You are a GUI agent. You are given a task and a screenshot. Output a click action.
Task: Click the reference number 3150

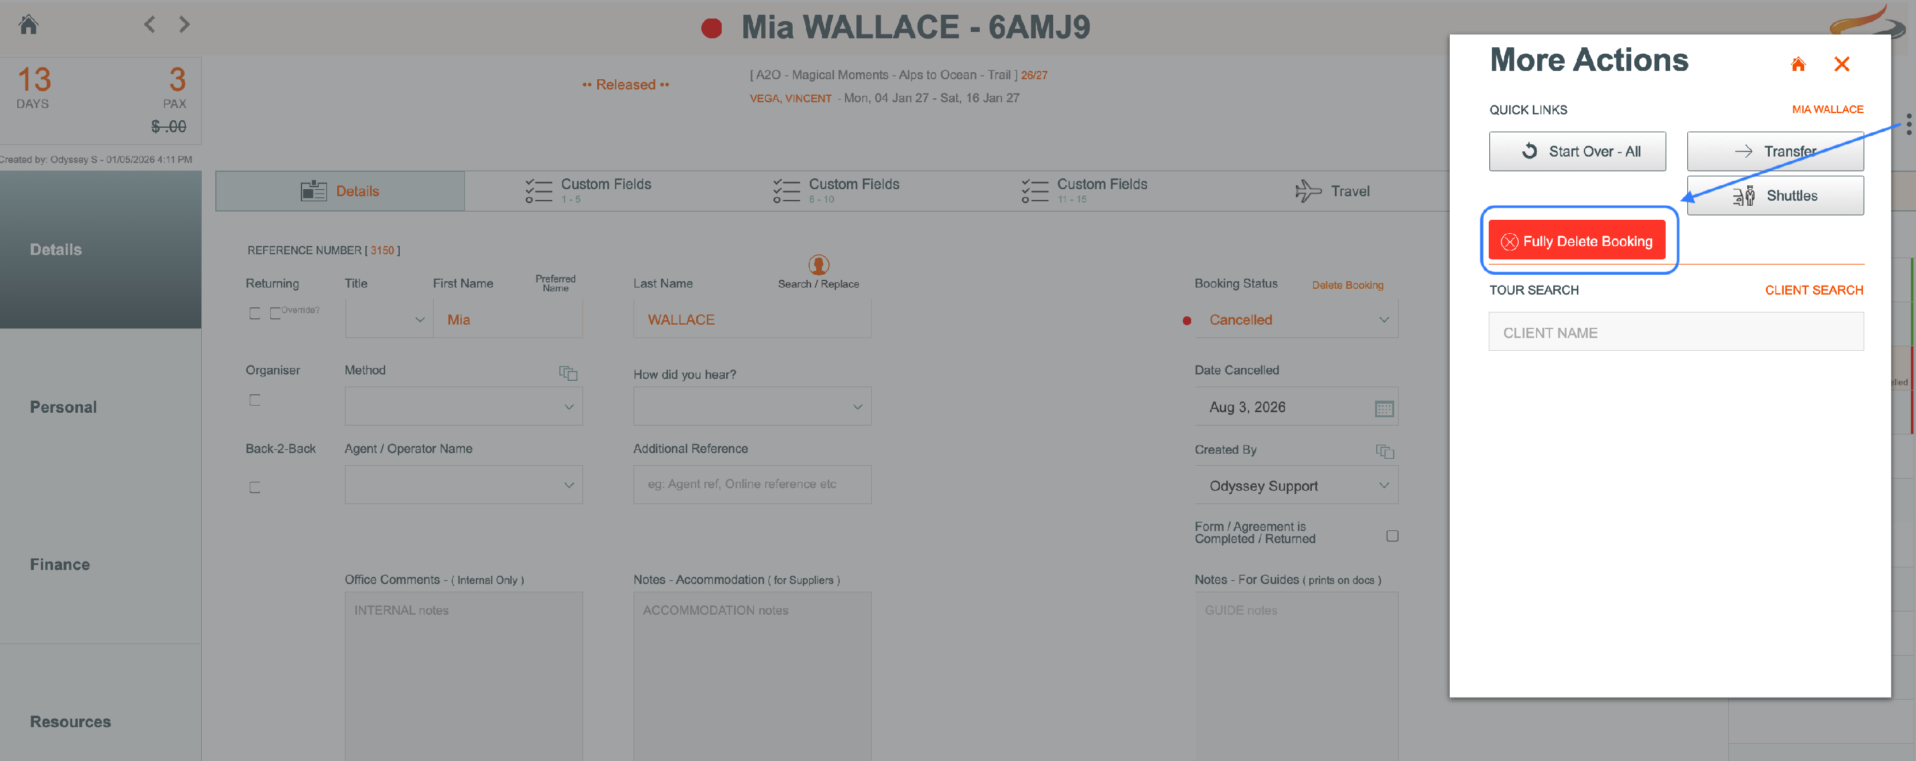383,250
